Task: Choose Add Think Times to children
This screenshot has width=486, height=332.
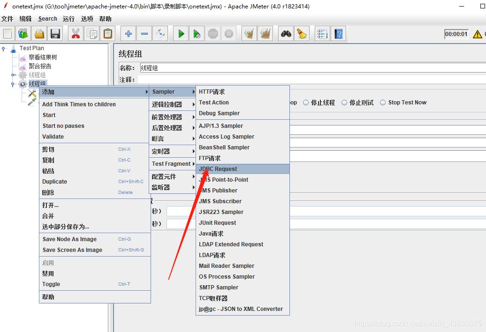Action: 95,104
